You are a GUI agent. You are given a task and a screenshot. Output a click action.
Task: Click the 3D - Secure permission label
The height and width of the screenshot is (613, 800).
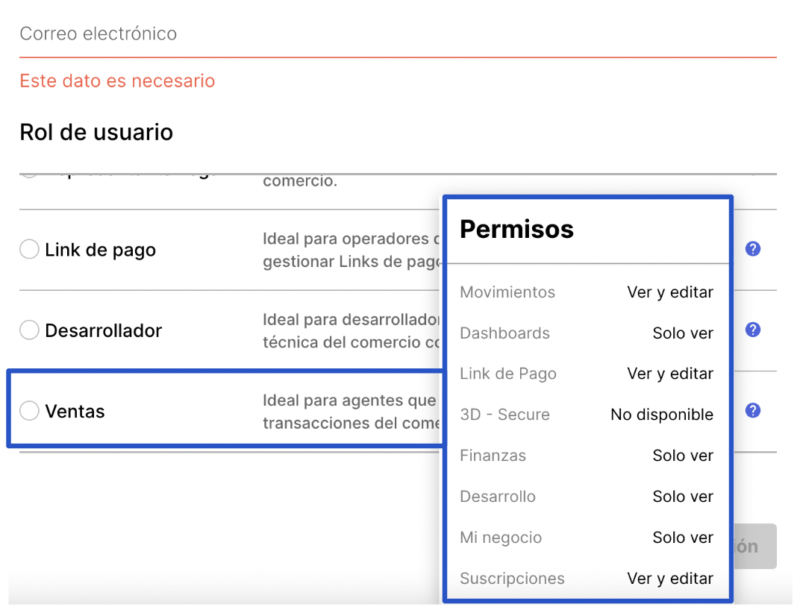504,415
